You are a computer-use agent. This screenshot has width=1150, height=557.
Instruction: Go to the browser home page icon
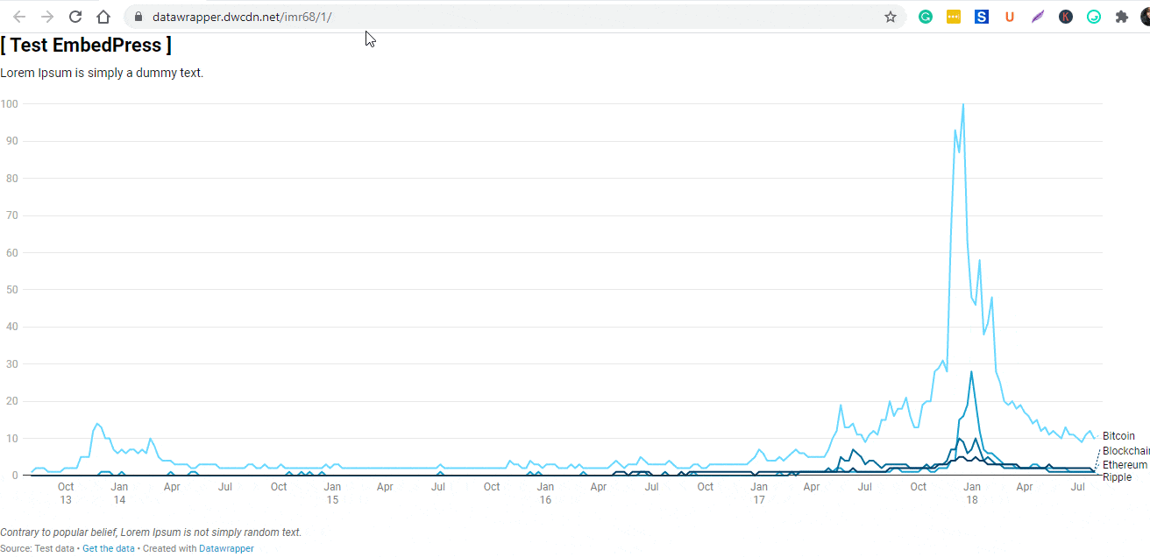click(103, 17)
